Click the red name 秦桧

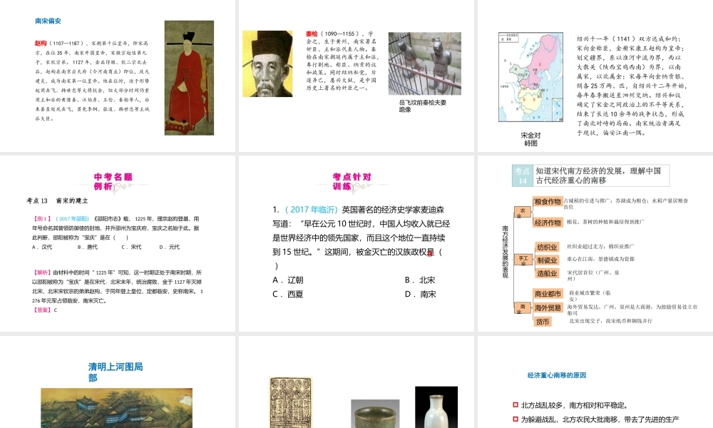(x=312, y=34)
